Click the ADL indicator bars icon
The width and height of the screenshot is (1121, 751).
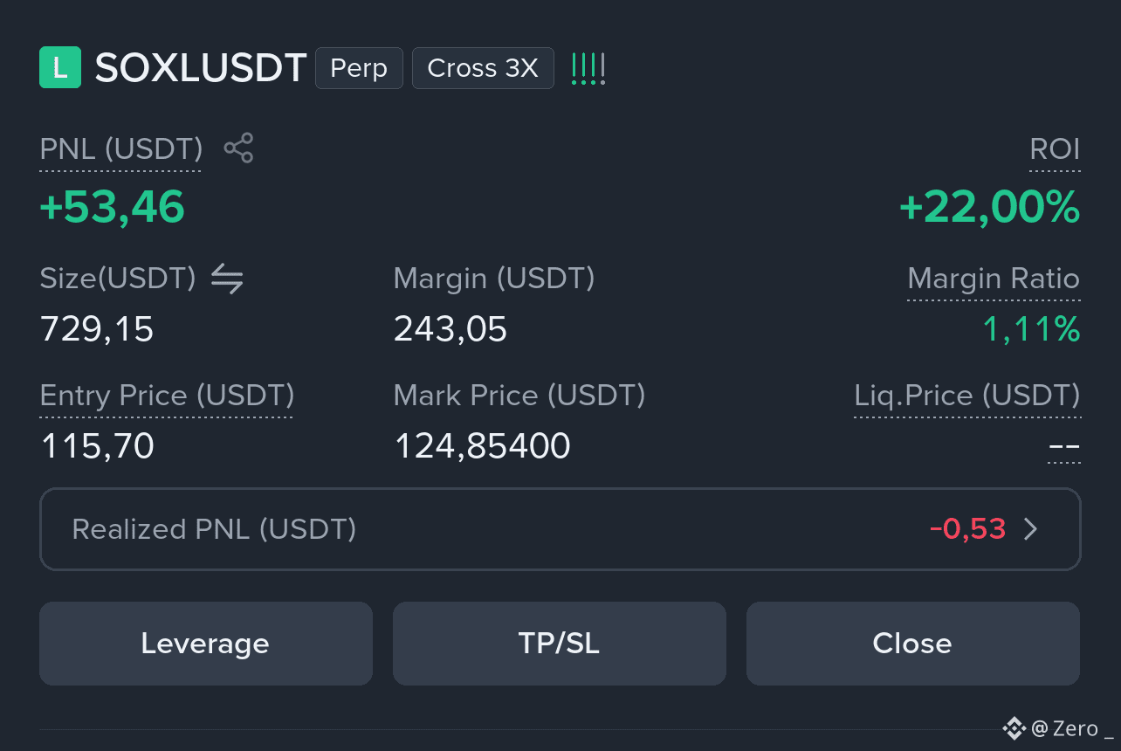[x=588, y=68]
